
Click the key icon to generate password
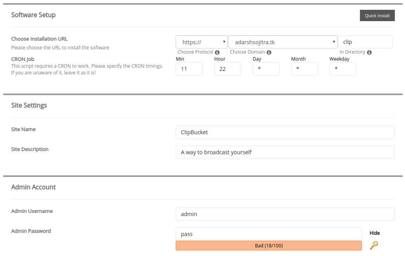click(374, 245)
